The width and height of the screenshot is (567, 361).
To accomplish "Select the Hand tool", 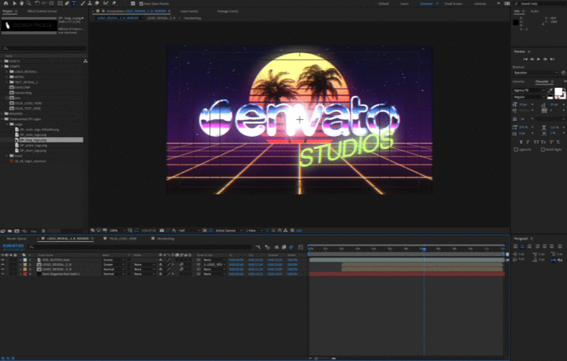I will click(21, 4).
